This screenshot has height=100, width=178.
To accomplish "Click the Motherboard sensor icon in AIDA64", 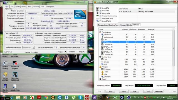I will [x=102, y=37].
